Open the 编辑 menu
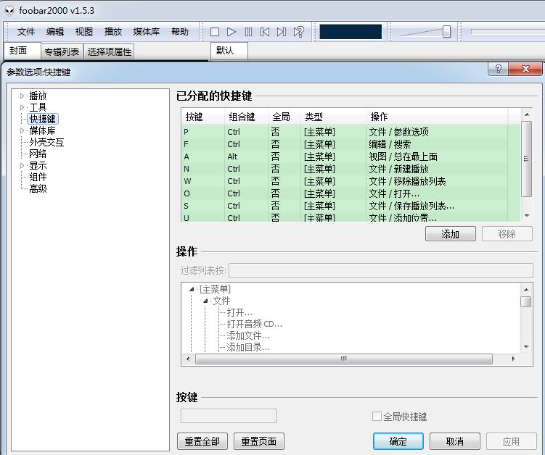This screenshot has width=545, height=455. [x=55, y=32]
